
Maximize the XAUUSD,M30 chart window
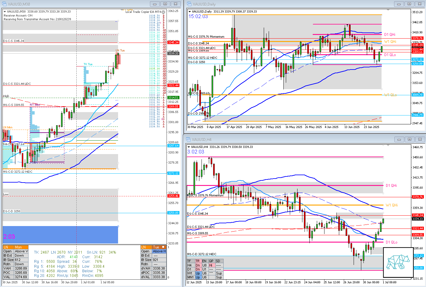click(165, 4)
